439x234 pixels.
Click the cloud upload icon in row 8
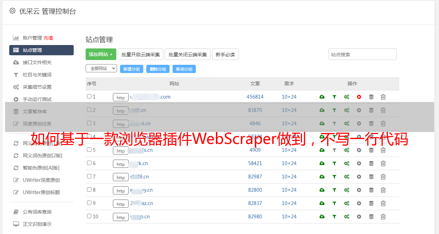click(x=322, y=190)
